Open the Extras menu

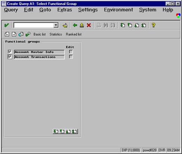coord(64,10)
